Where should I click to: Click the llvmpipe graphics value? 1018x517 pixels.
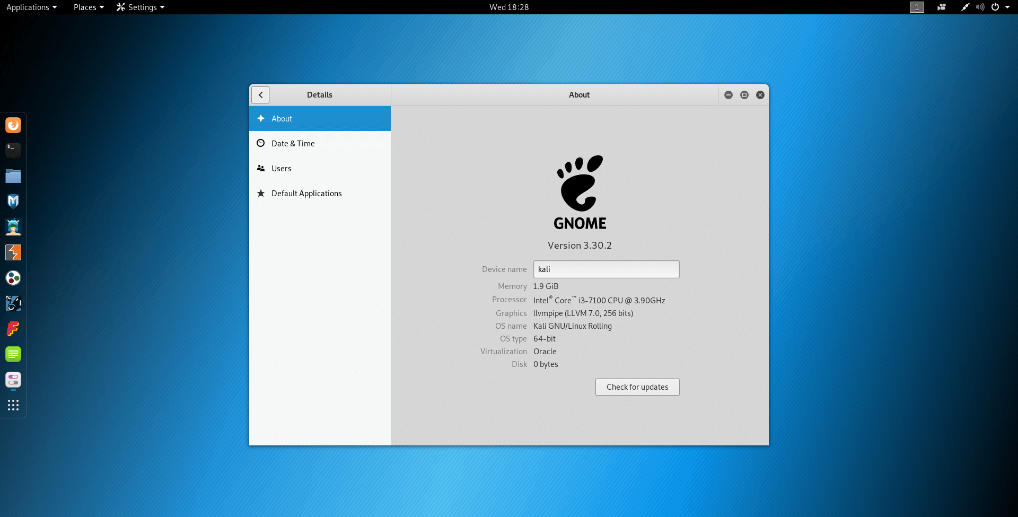583,313
